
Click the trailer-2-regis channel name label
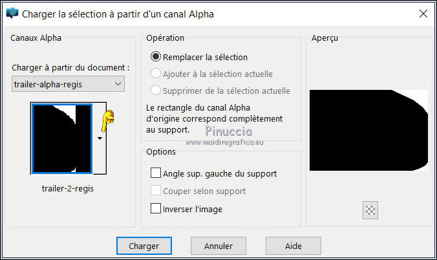62,188
